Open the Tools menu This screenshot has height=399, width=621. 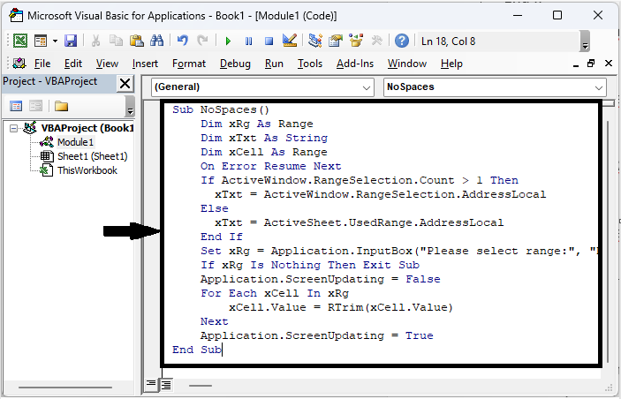coord(310,64)
